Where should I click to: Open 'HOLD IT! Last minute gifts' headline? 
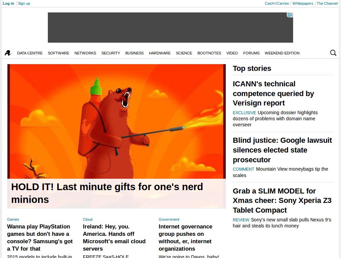pyautogui.click(x=107, y=193)
